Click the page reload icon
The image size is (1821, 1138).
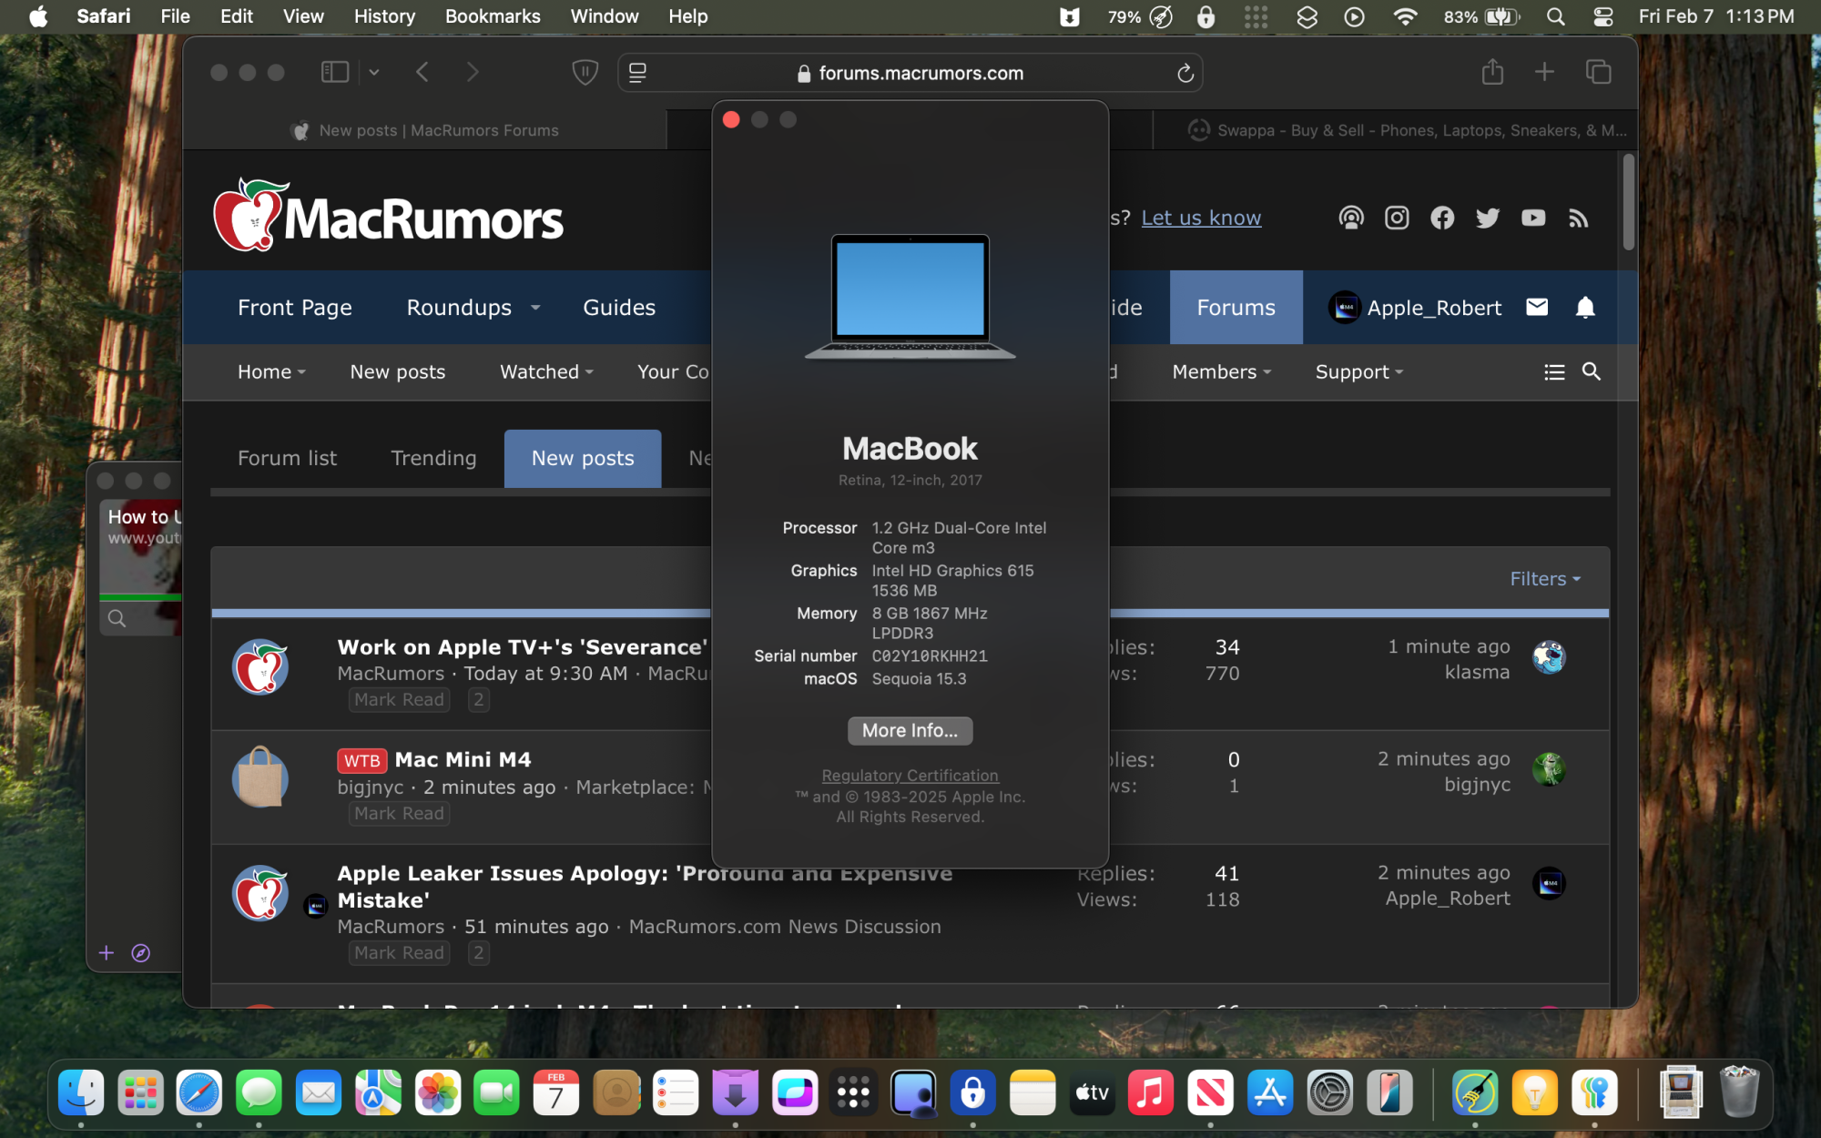pyautogui.click(x=1185, y=73)
